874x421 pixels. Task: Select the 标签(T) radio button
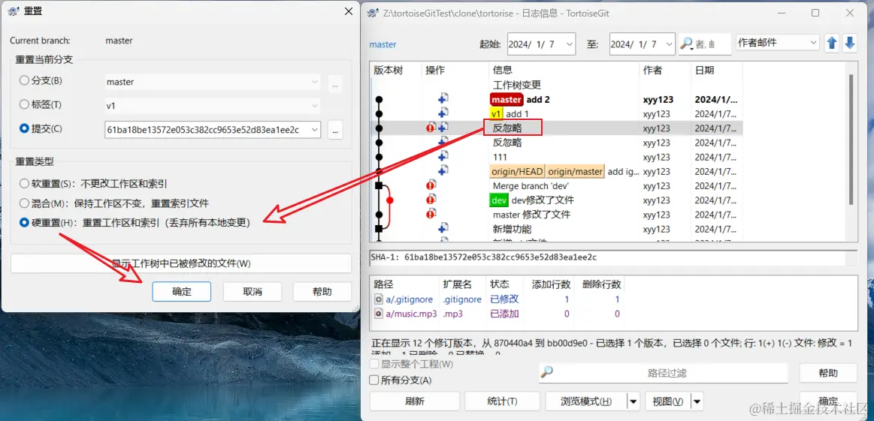pos(24,104)
